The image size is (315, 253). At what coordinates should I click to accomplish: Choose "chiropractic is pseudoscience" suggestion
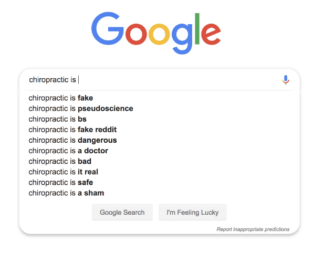coord(81,109)
